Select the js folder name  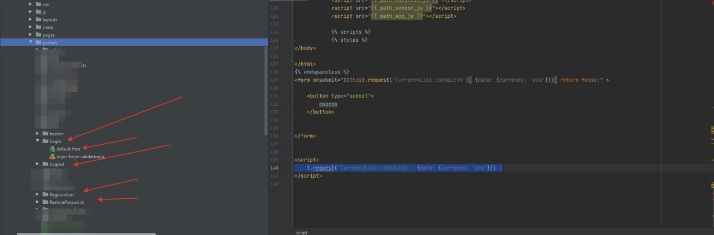point(45,12)
